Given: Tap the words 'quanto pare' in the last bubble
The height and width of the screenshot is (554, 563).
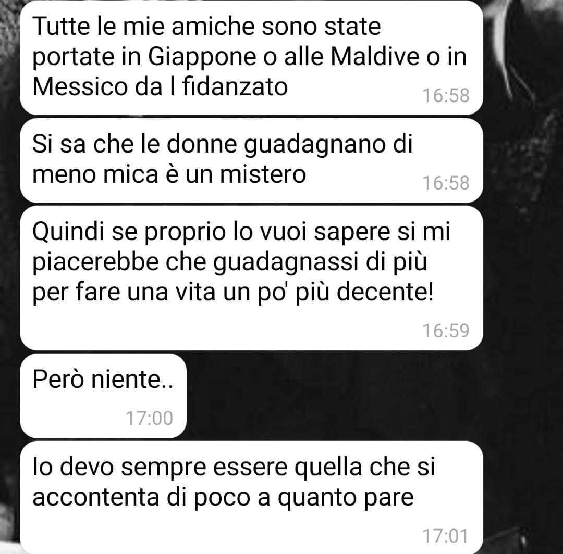Looking at the screenshot, I should 346,499.
